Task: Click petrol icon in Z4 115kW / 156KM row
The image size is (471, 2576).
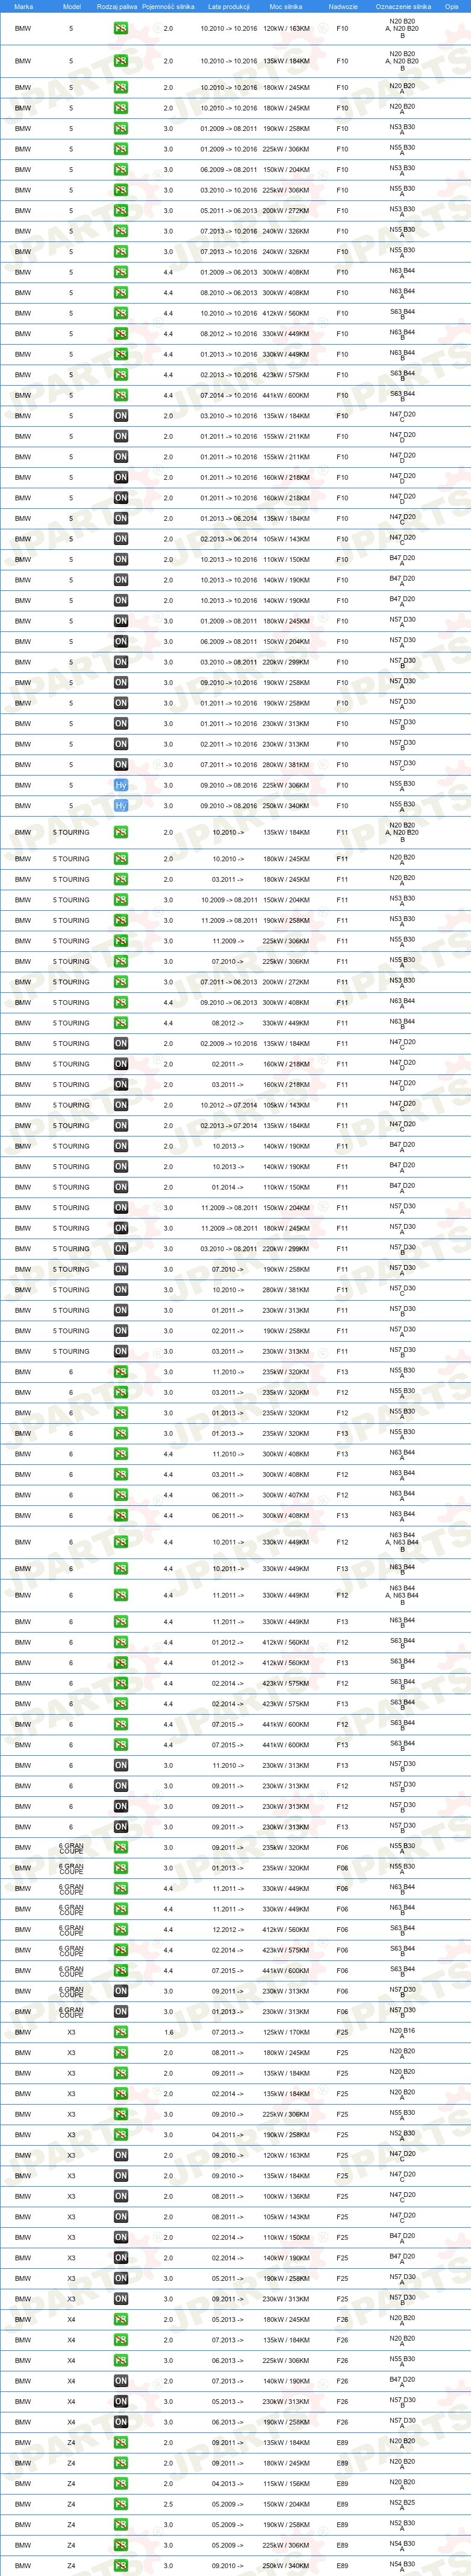Action: click(x=120, y=2483)
